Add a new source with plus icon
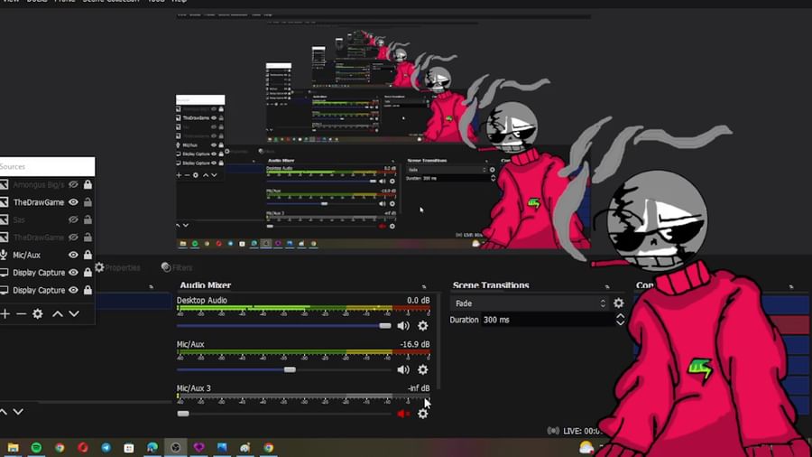Viewport: 812px width, 457px height. tap(5, 314)
